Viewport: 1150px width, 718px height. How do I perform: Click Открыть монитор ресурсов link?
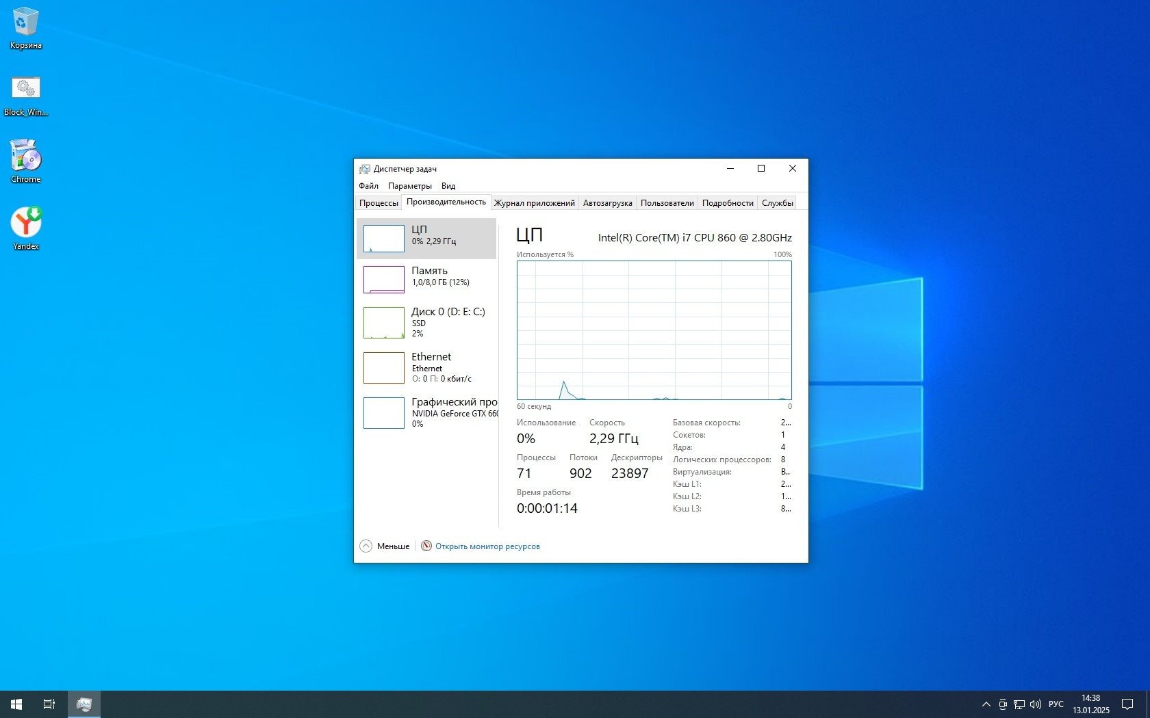tap(487, 546)
